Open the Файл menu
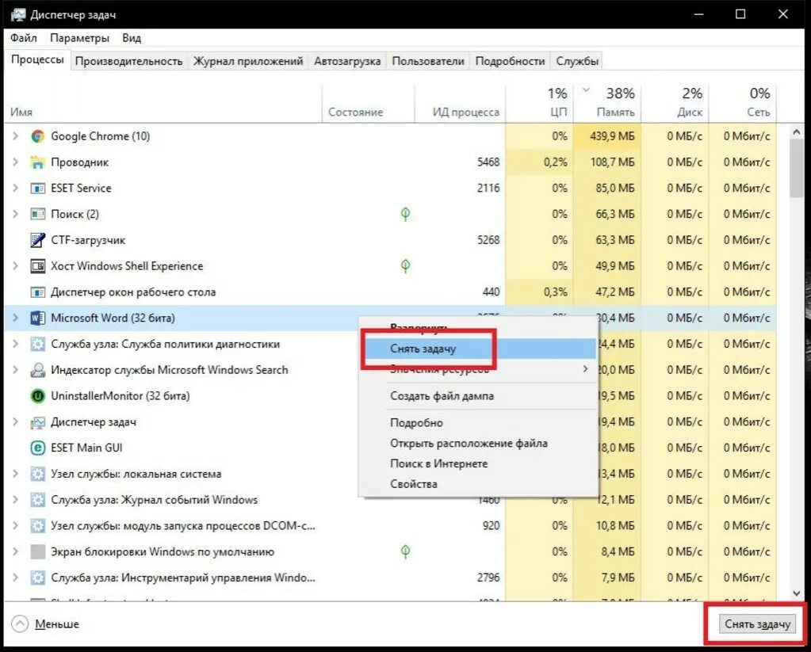This screenshot has width=811, height=652. click(24, 38)
